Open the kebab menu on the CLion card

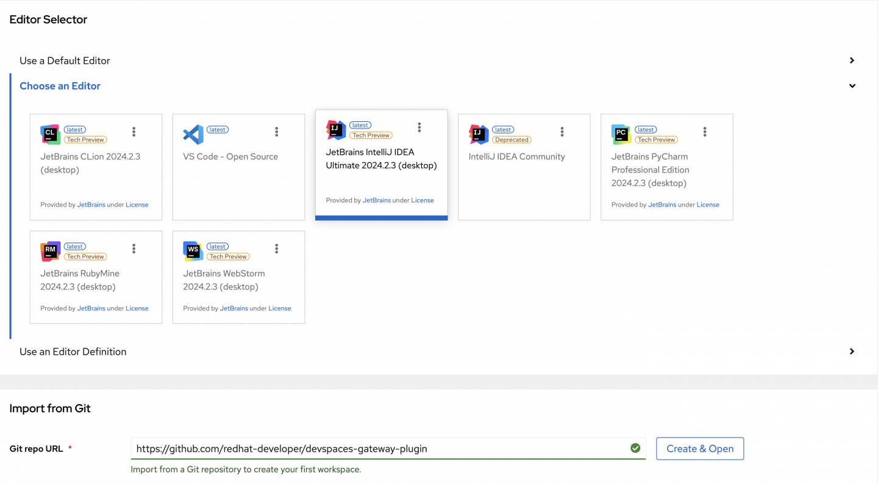click(x=134, y=132)
